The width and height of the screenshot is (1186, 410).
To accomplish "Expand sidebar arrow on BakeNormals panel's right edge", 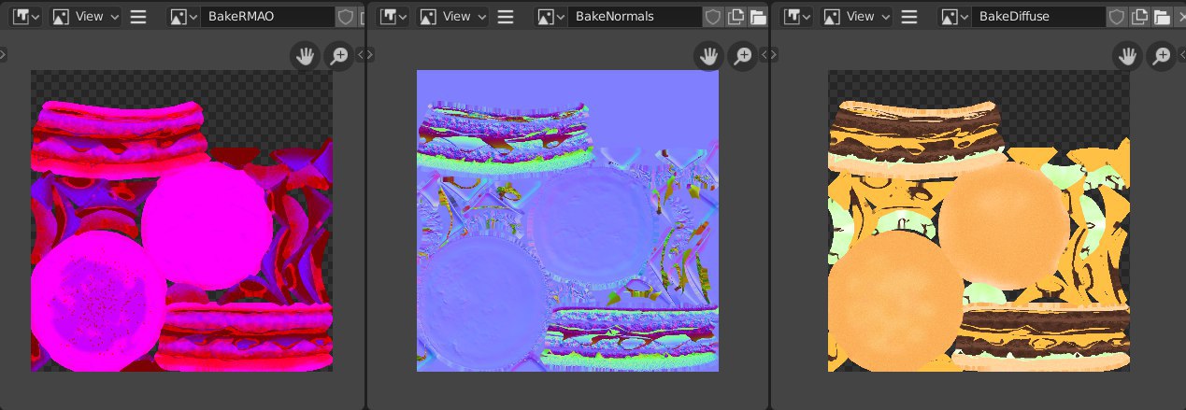I will click(x=764, y=55).
